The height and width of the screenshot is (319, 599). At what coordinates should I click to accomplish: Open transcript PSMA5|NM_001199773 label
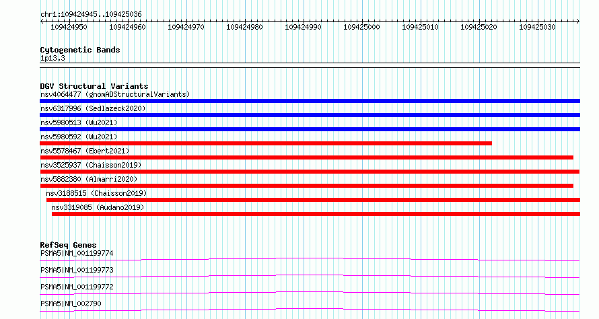pyautogui.click(x=77, y=270)
